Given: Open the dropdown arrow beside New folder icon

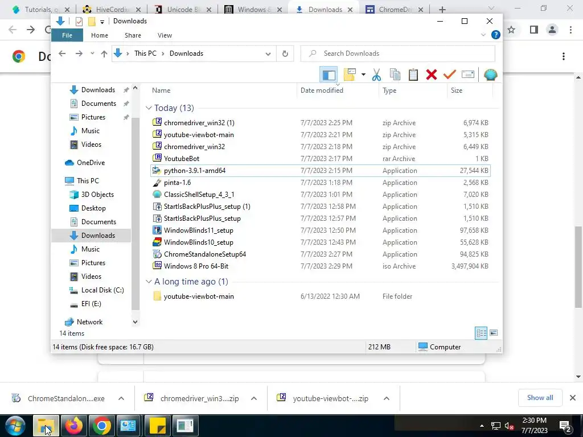Looking at the screenshot, I should coord(363,75).
